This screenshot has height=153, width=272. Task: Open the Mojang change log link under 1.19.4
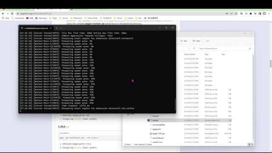[77, 147]
